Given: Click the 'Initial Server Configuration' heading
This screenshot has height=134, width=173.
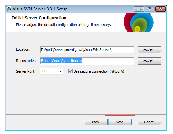Looking at the screenshot, I should pos(39,18).
